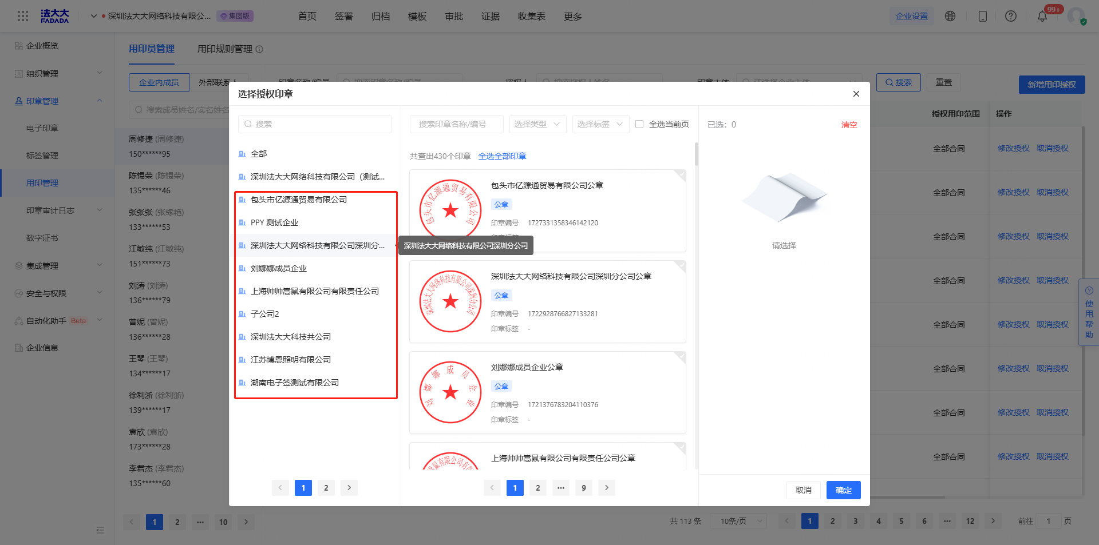Screen dimensions: 1099x545
Task: Click the 包头市亿源通贸易有限公司公章 seal image
Action: 450,210
